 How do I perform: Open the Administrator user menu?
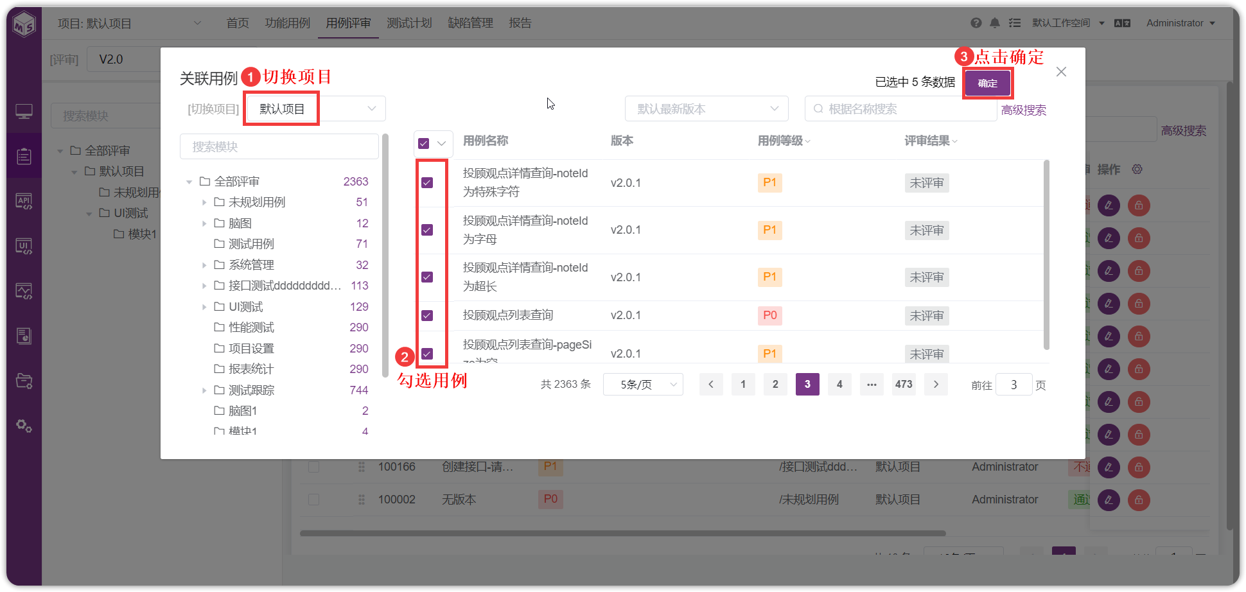[1180, 23]
